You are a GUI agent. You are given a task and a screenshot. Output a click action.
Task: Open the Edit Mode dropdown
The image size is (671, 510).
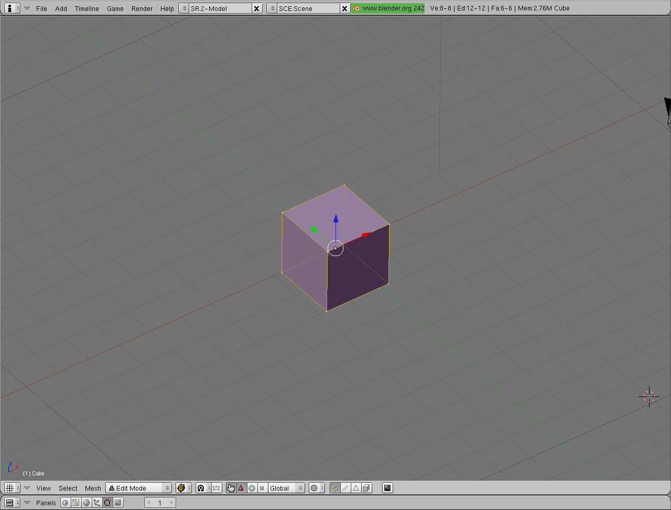tap(139, 488)
